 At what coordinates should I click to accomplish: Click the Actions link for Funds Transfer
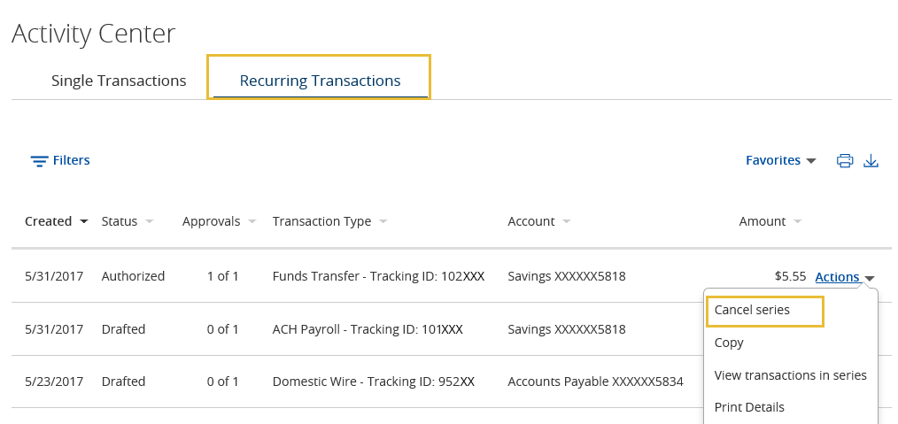837,277
